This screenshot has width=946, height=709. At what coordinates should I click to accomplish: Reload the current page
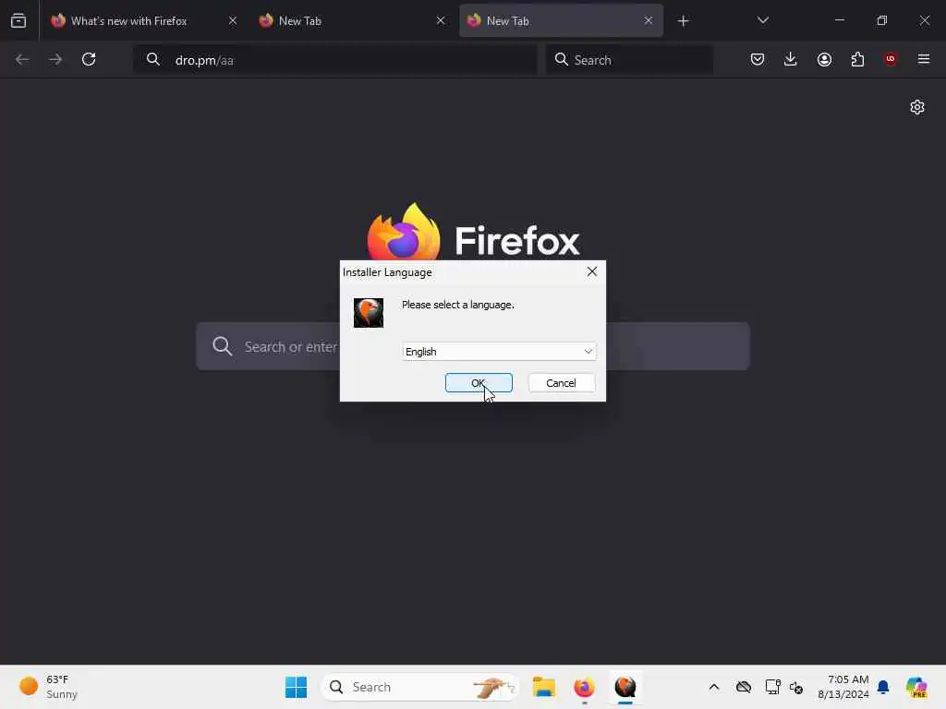[89, 59]
